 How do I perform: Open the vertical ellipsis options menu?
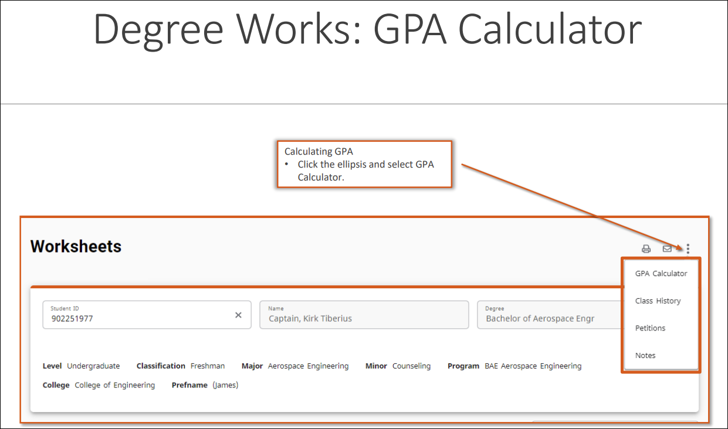[x=687, y=248]
